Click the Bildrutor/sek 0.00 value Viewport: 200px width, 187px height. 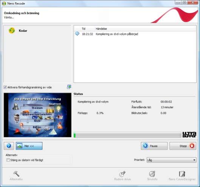click(x=163, y=113)
